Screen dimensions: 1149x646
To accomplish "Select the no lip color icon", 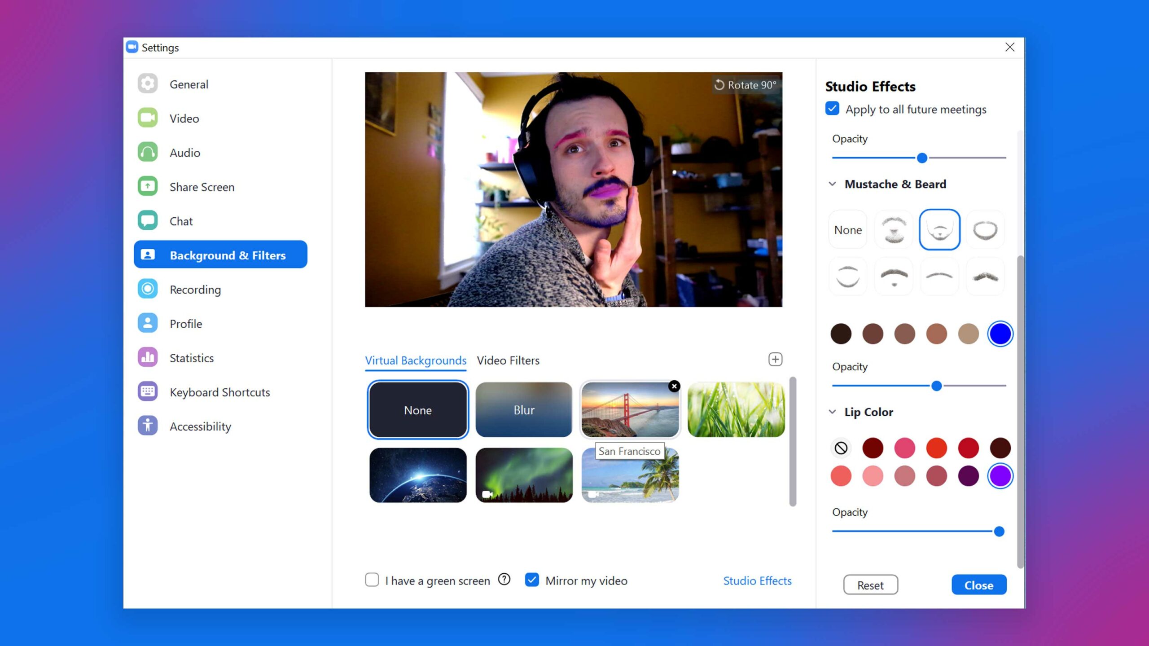I will (x=841, y=448).
